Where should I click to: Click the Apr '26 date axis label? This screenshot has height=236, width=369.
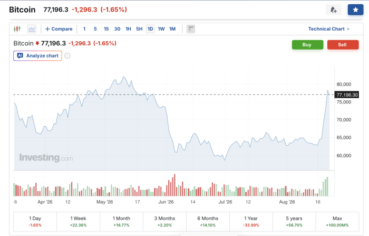(45, 202)
